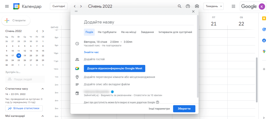
Task: Click the description lines icon
Action: pos(77,84)
